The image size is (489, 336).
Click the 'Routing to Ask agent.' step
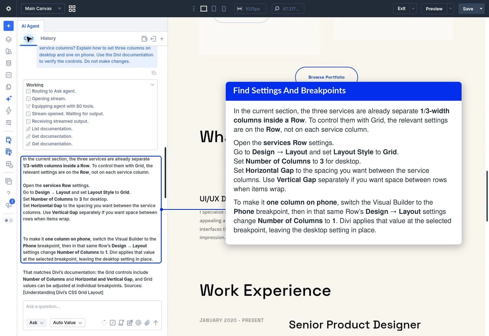point(54,91)
